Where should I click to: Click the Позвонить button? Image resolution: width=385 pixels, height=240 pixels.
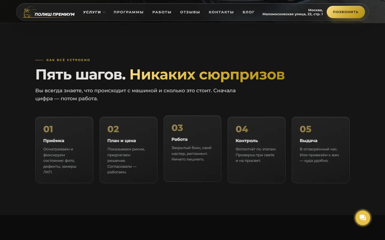click(346, 12)
